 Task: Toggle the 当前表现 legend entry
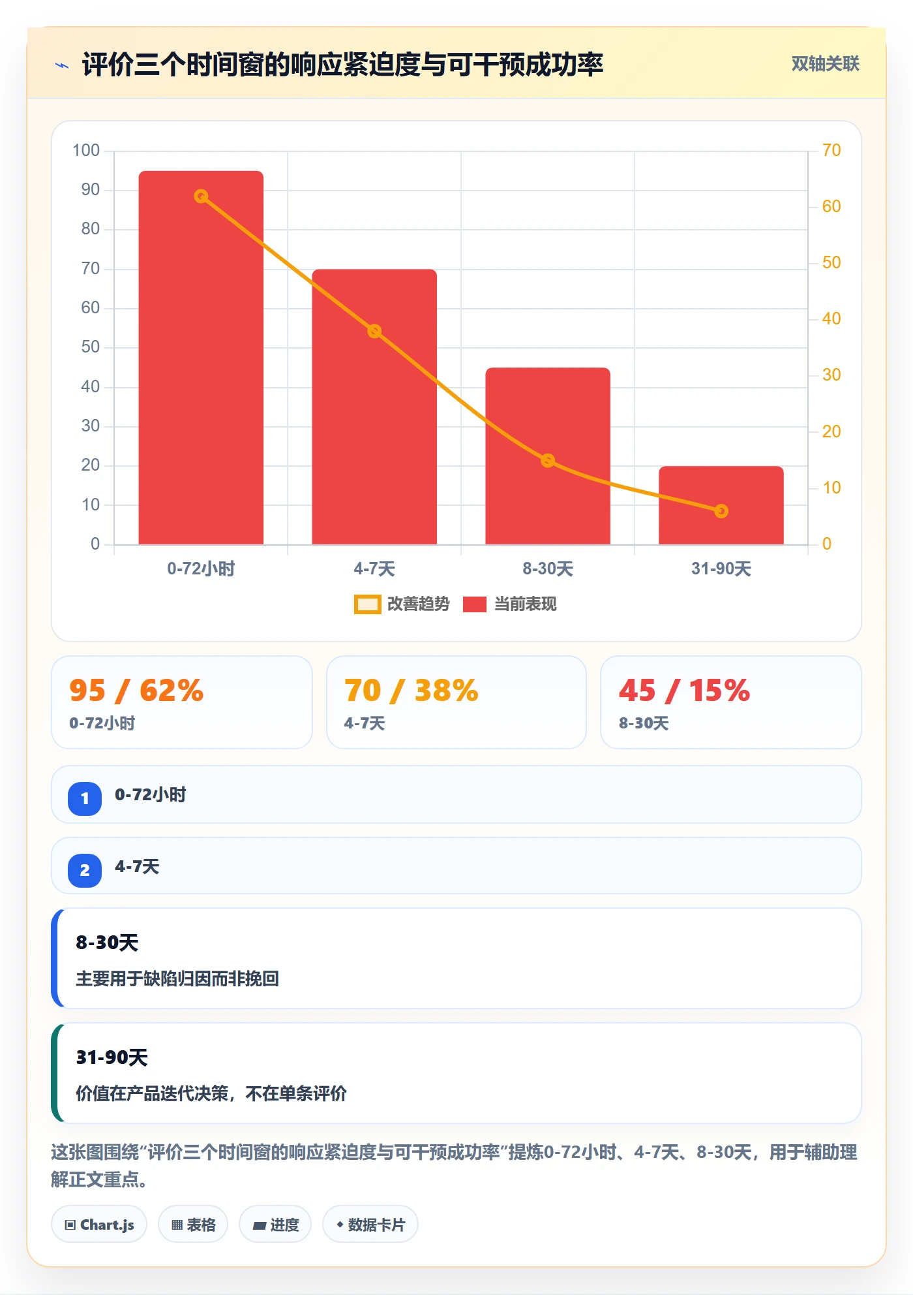click(509, 604)
